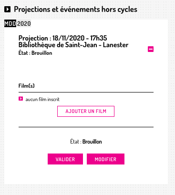
Task: Select the MDD black tag
Action: click(10, 23)
